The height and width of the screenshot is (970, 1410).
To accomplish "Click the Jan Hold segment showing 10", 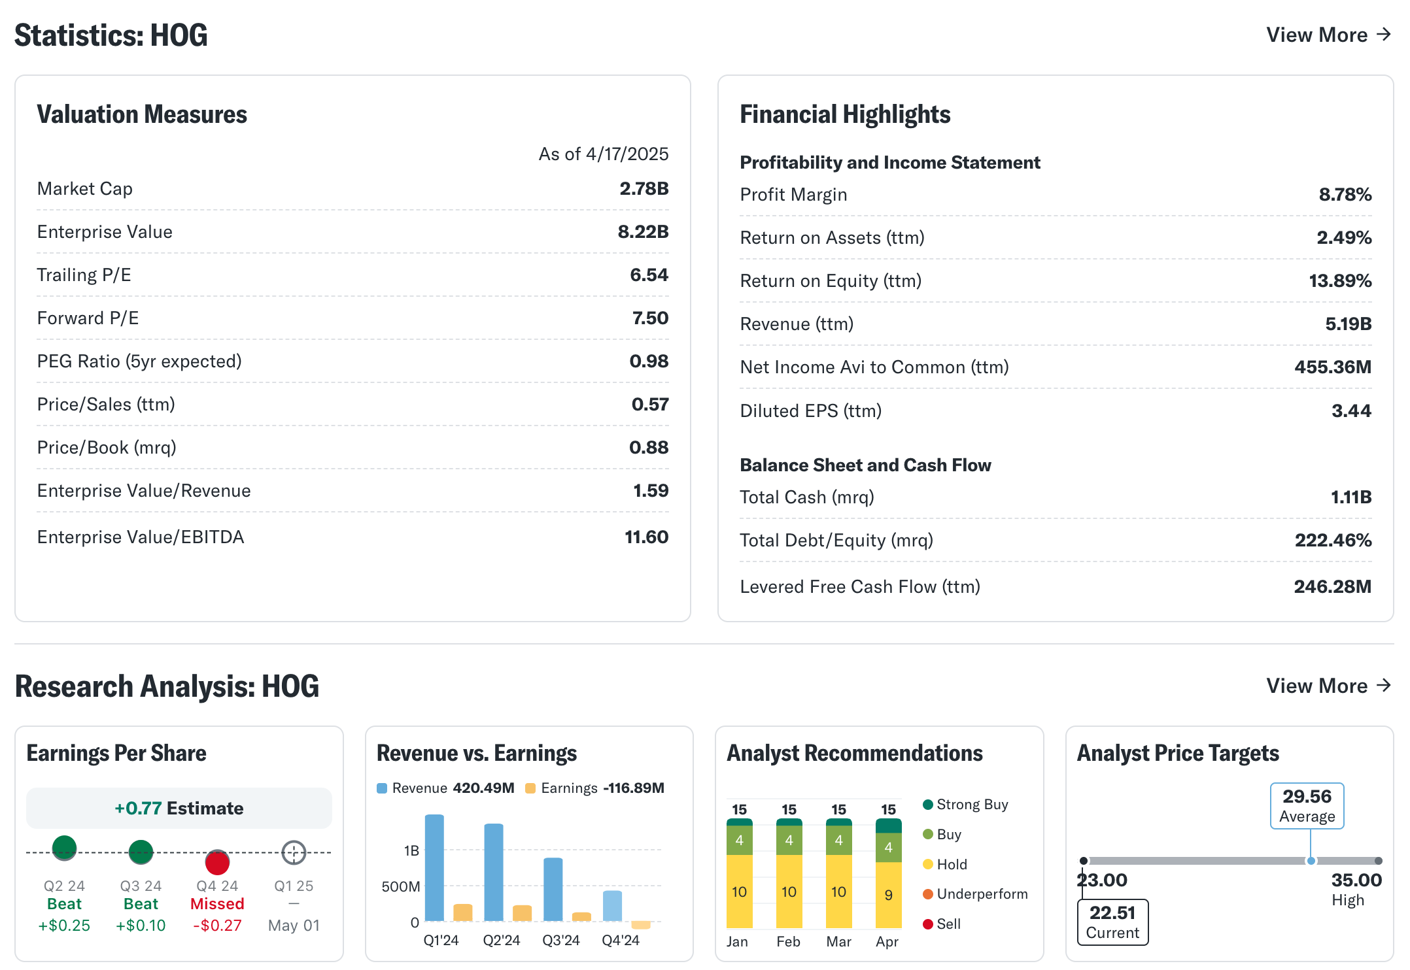I will [x=739, y=892].
